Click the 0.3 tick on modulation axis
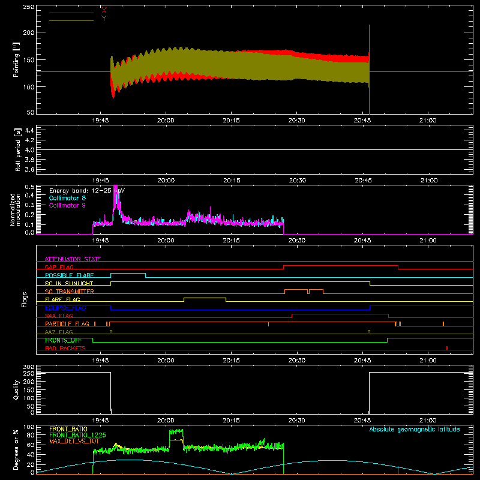Screen dimensions: 480x480 coord(29,205)
